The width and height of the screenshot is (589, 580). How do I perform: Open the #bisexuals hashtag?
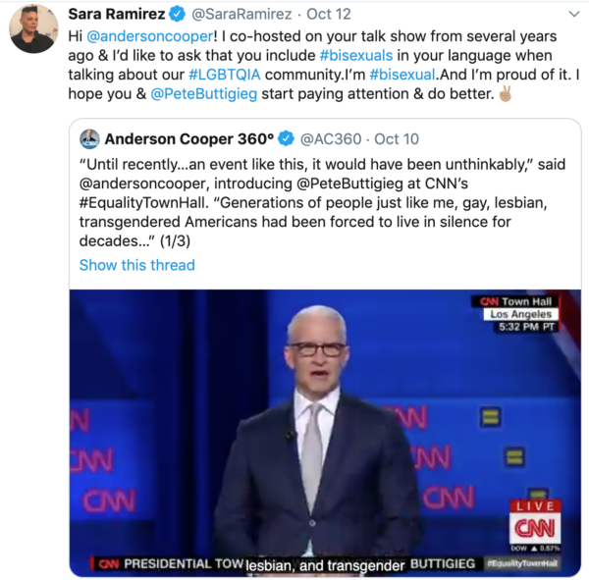tap(356, 56)
